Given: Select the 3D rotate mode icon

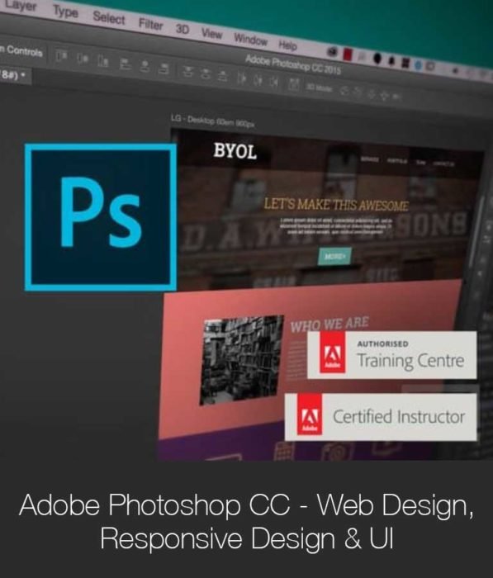Looking at the screenshot, I should click(344, 90).
